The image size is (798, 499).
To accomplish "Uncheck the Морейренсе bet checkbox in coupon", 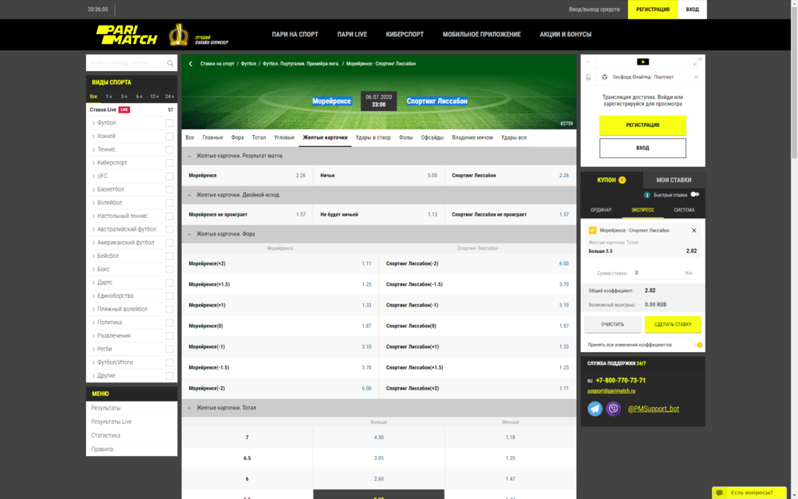I will pos(592,230).
